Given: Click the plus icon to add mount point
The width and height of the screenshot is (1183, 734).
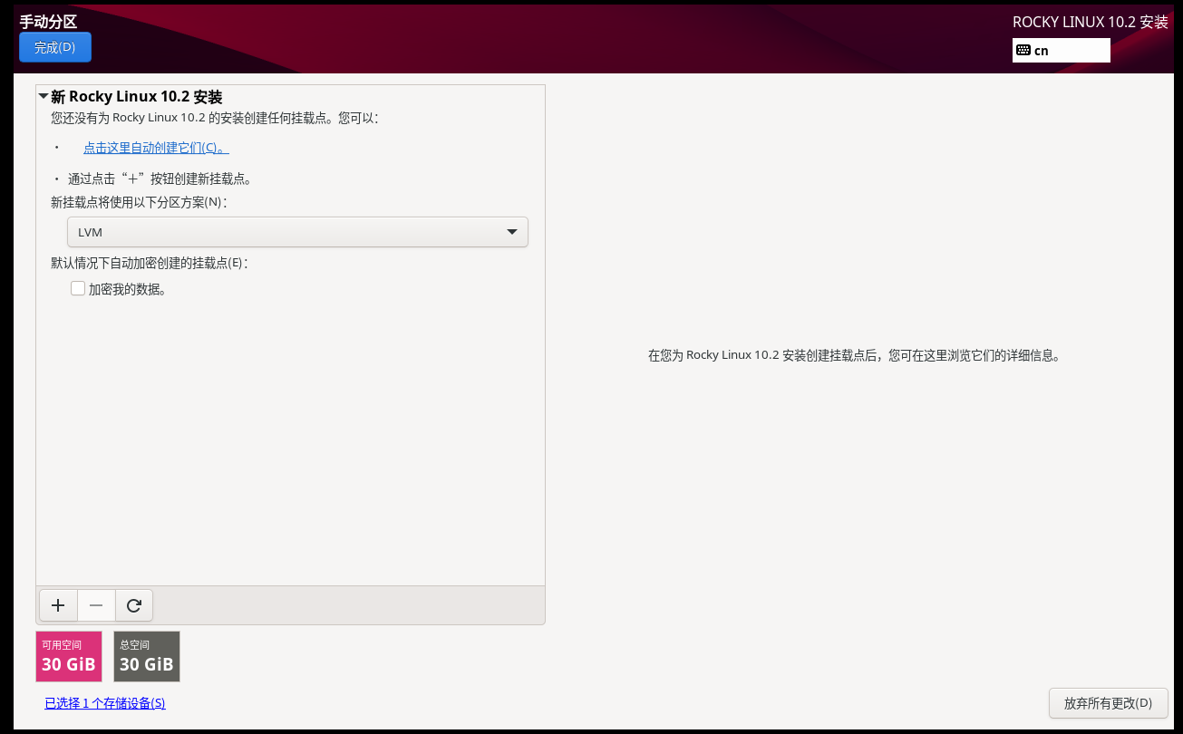Looking at the screenshot, I should coord(59,605).
